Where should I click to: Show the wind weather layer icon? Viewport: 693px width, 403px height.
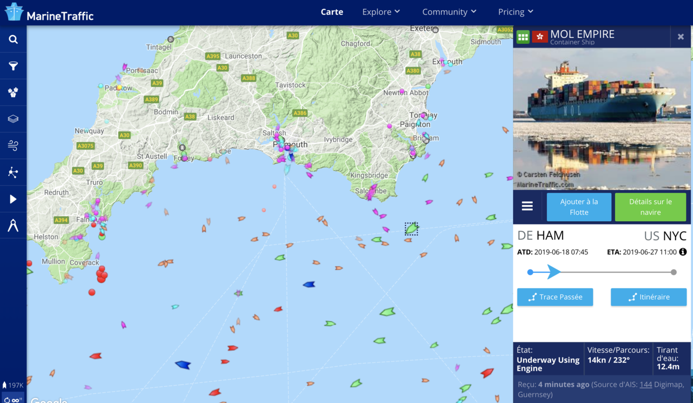[13, 146]
